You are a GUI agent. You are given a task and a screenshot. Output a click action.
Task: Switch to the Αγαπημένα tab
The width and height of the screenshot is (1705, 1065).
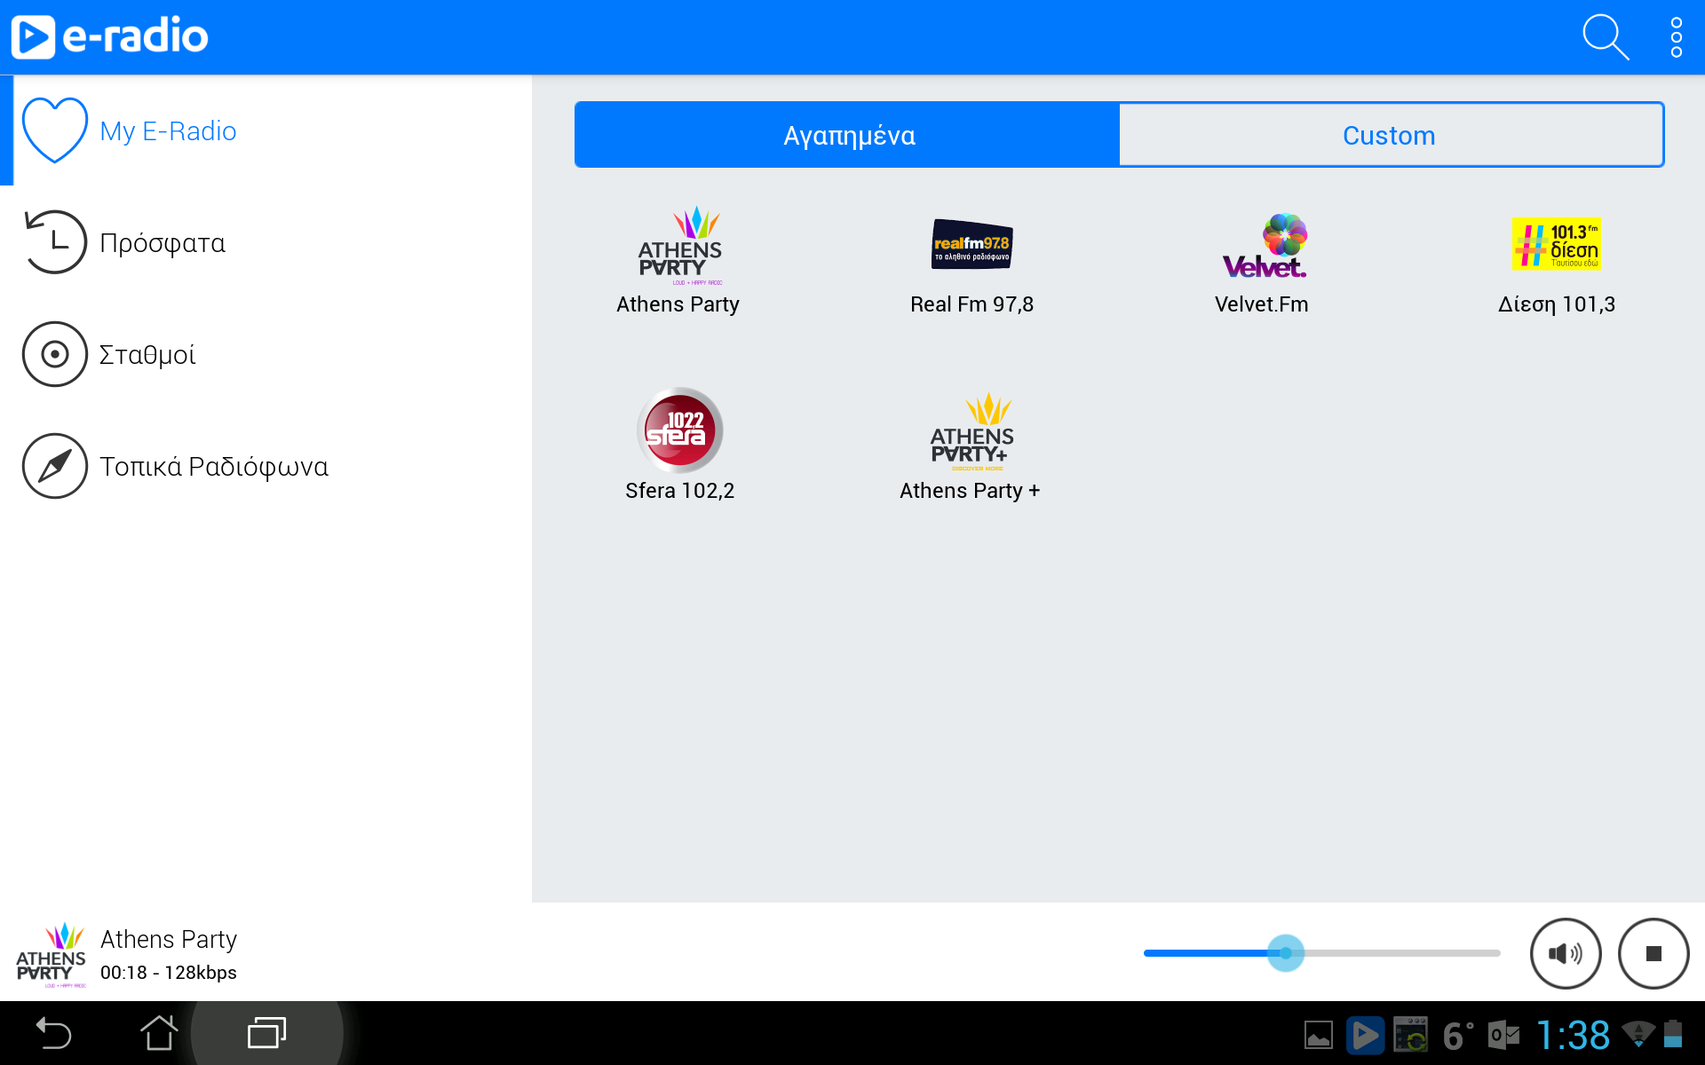click(848, 135)
